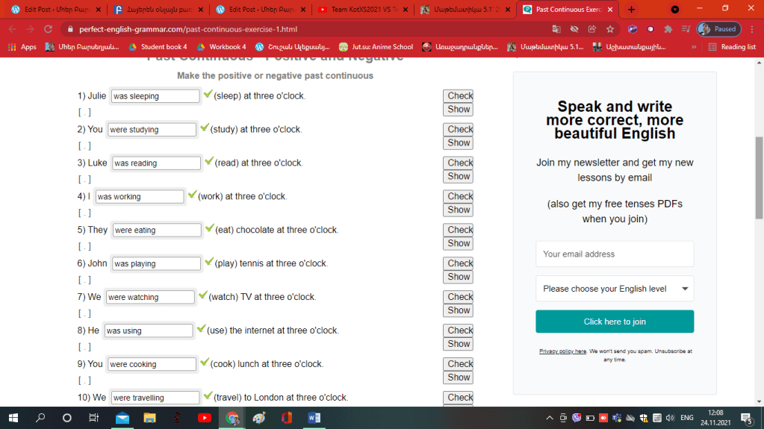Launch YouTube app in taskbar
764x429 pixels.
click(x=205, y=418)
